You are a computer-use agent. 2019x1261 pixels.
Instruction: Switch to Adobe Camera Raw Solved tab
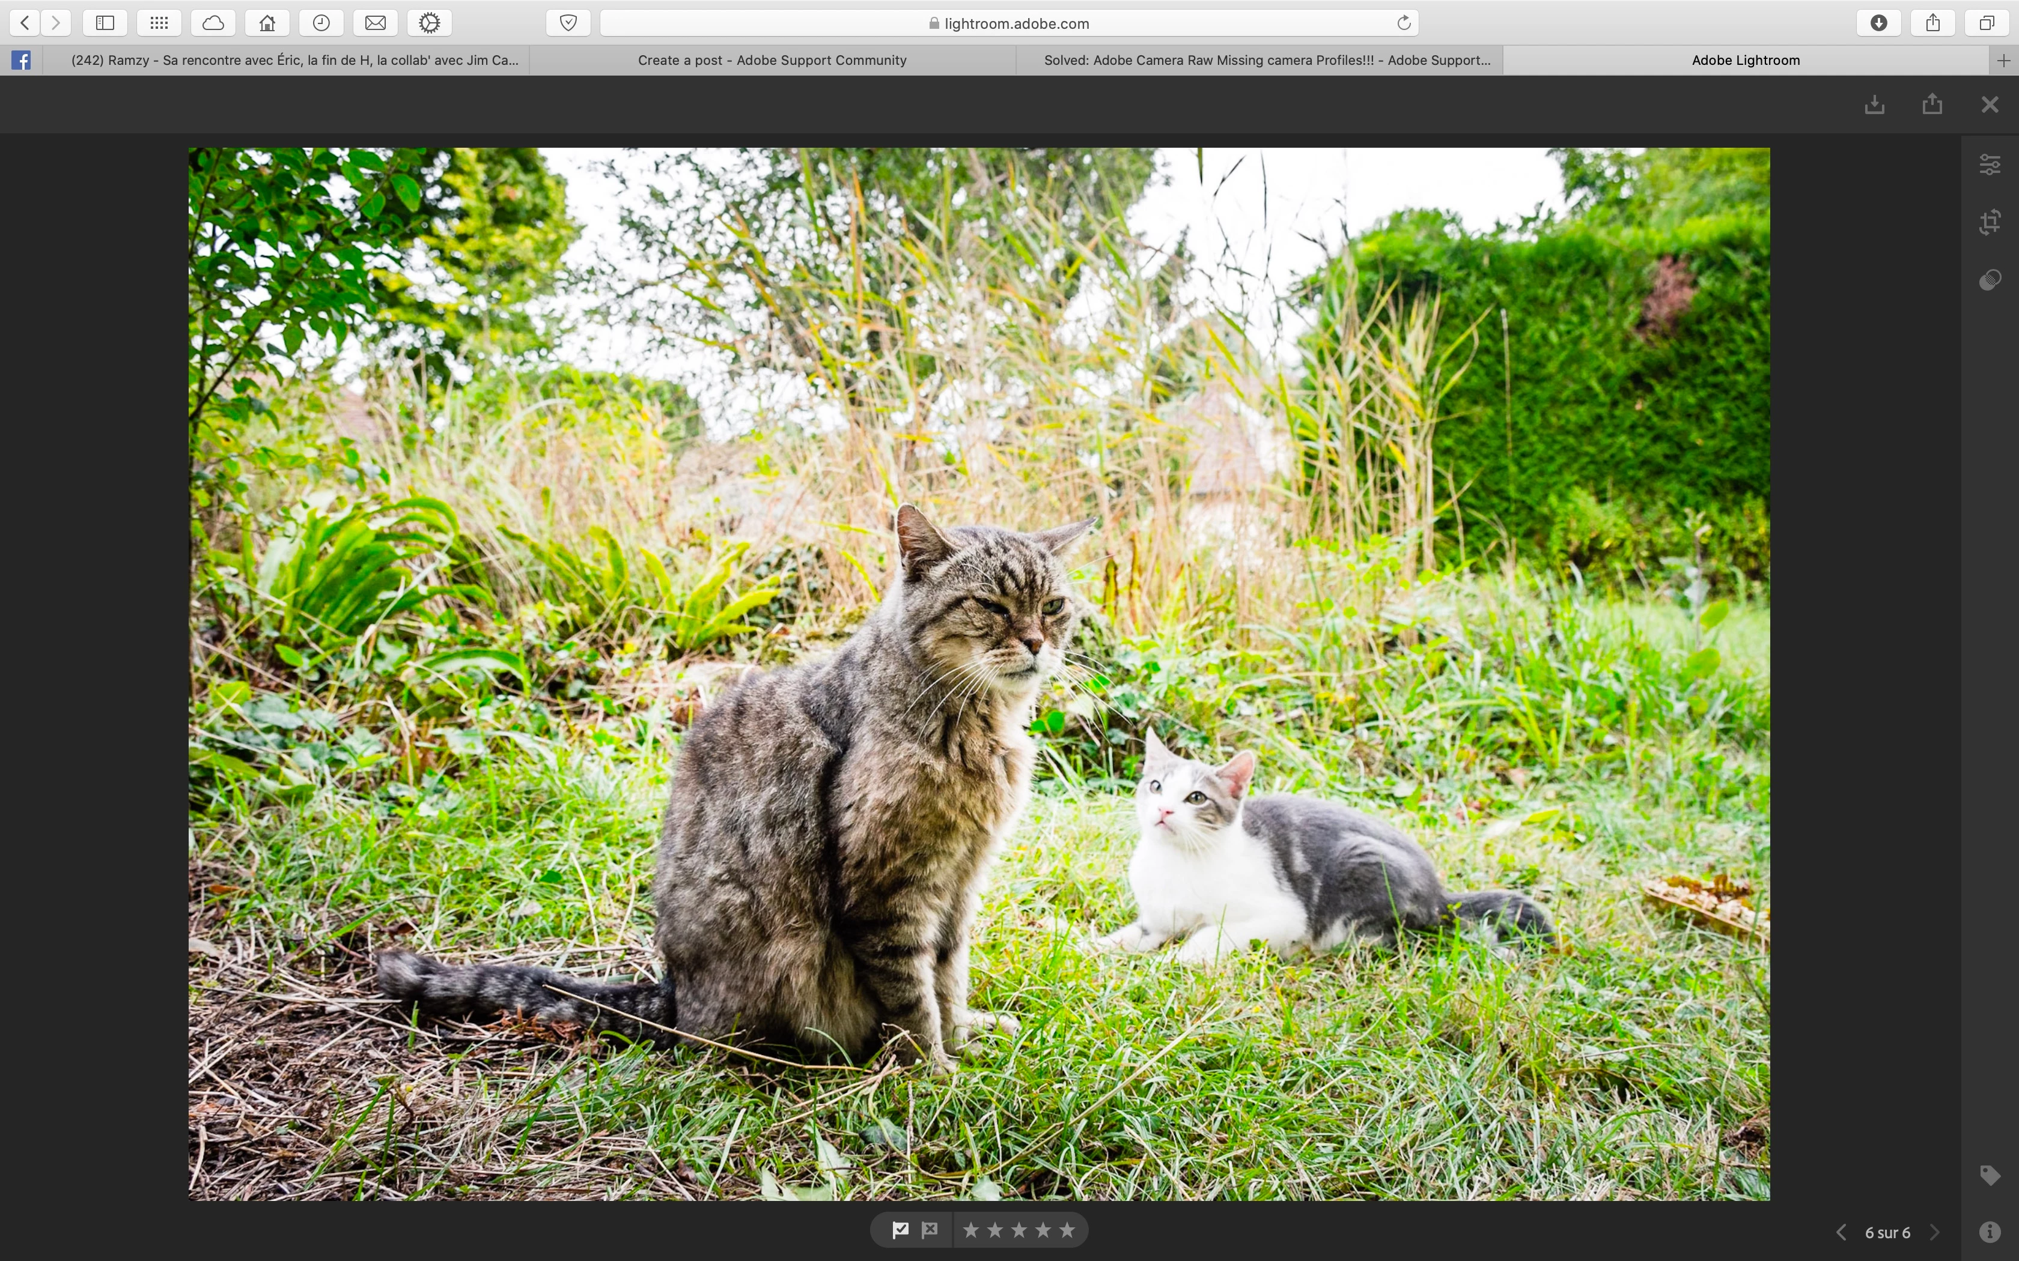pyautogui.click(x=1267, y=60)
